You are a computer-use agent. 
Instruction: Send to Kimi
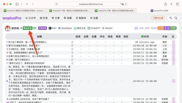52,28
